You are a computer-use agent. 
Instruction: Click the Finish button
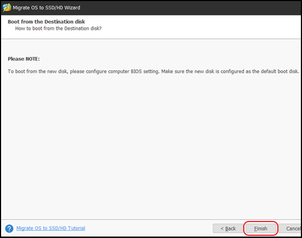[261, 228]
